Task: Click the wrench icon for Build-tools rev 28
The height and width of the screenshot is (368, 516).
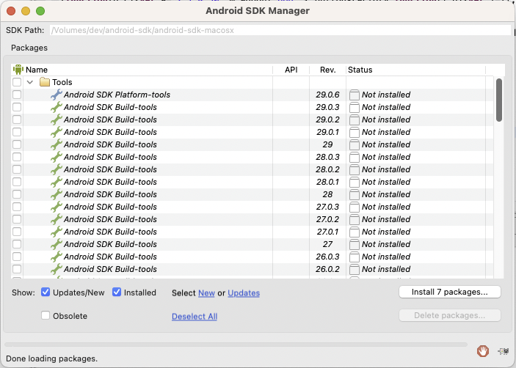Action: coord(57,194)
